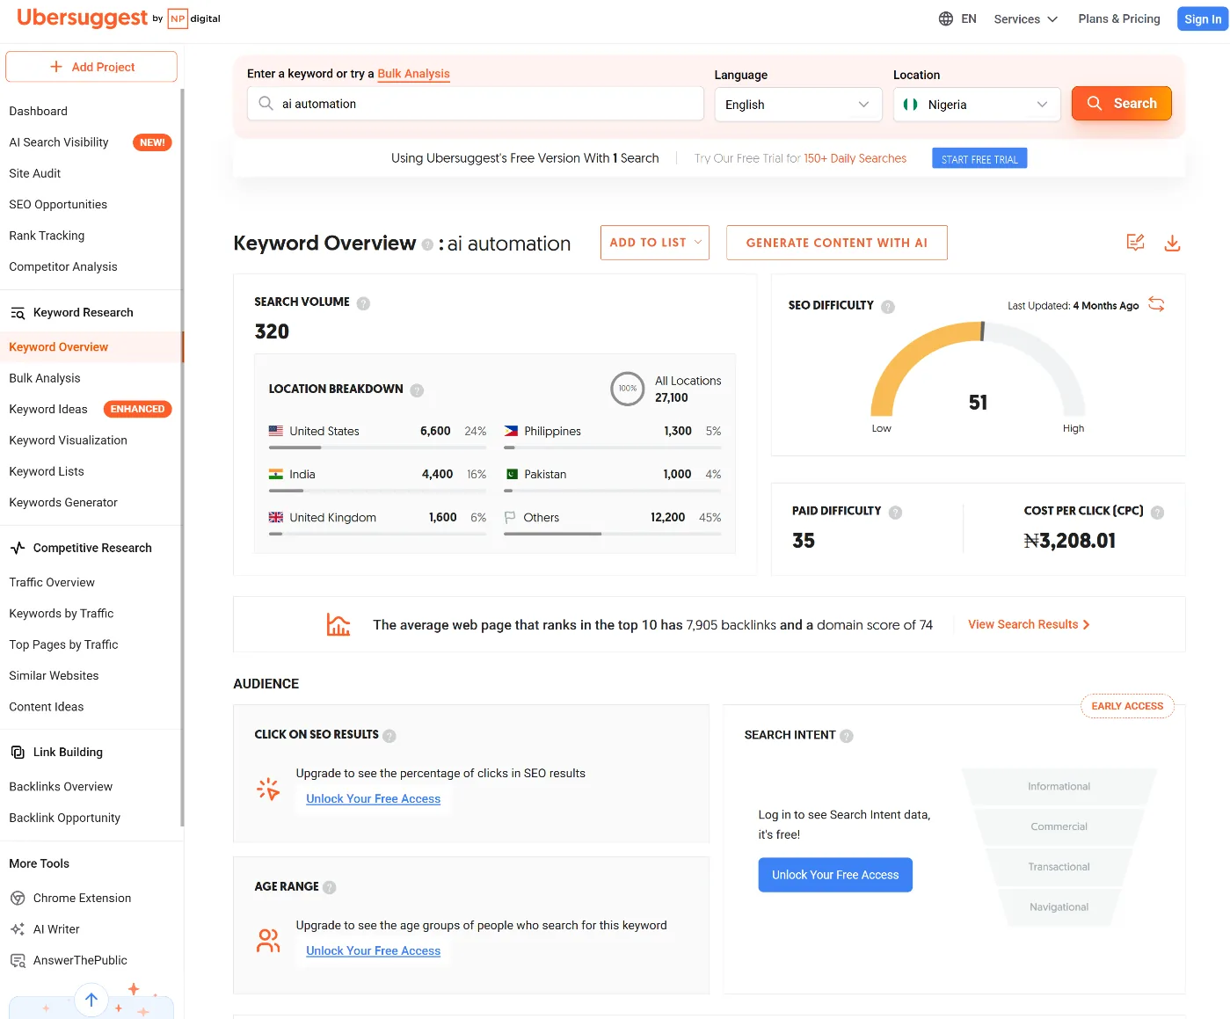Click GENERATE CONTENT WITH AI button
1230x1019 pixels.
click(x=836, y=242)
